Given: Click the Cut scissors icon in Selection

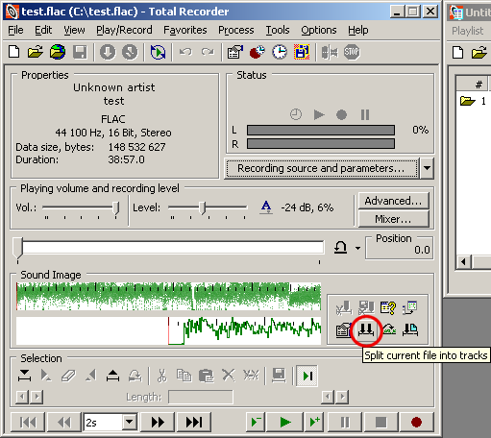Looking at the screenshot, I should pyautogui.click(x=162, y=376).
